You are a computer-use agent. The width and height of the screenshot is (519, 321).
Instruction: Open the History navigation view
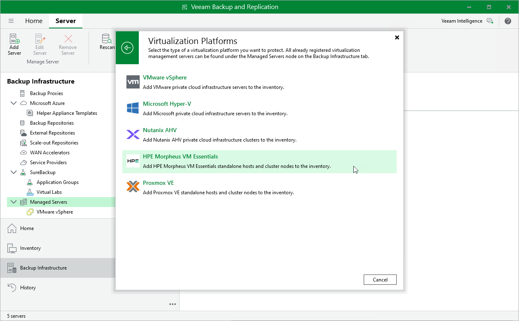(28, 288)
